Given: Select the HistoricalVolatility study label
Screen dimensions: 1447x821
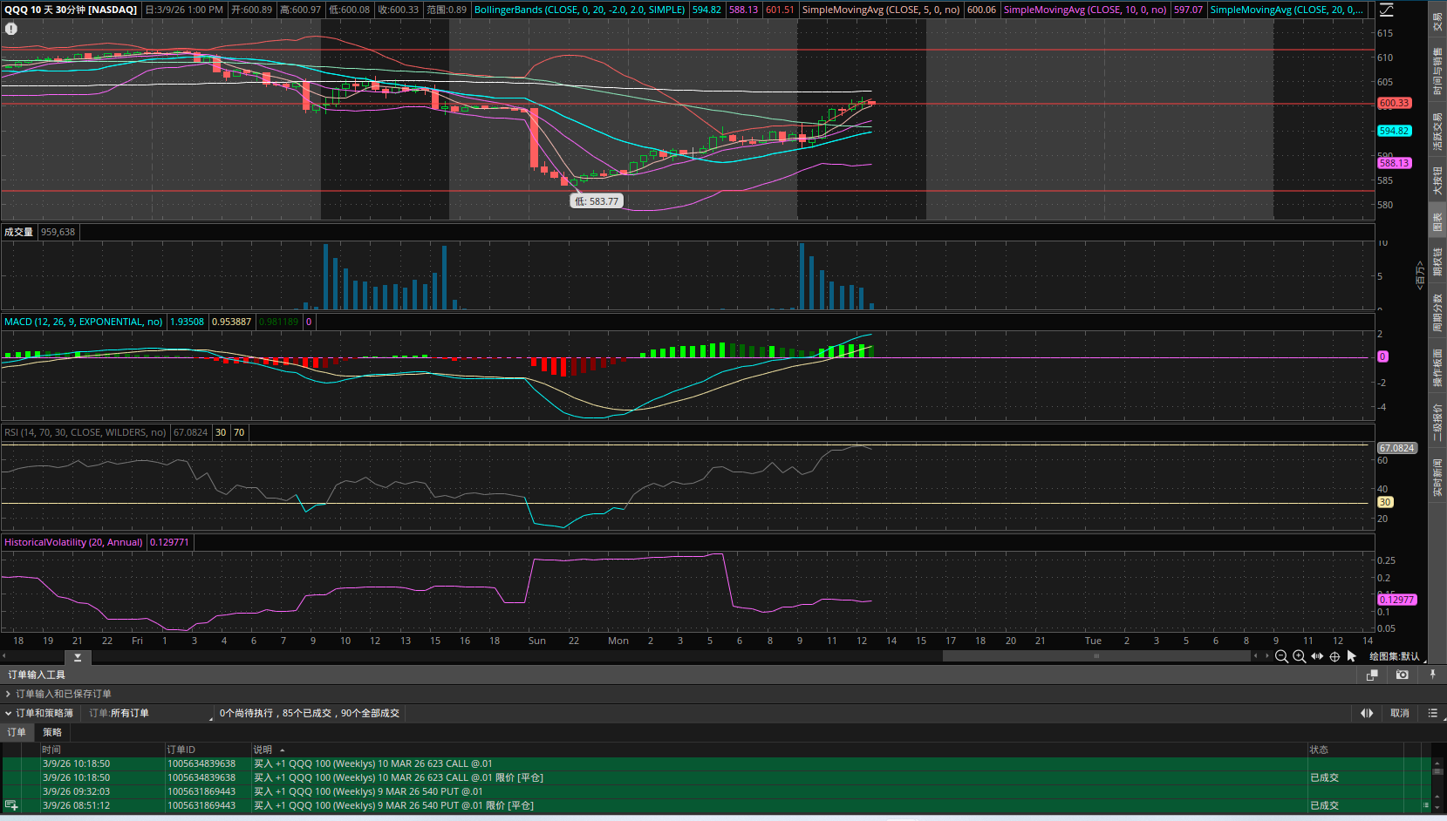Looking at the screenshot, I should [x=73, y=542].
